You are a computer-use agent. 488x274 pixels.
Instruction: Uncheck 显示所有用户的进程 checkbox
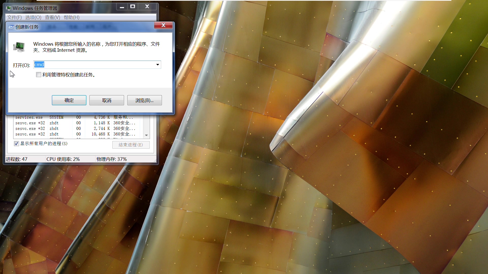click(17, 144)
